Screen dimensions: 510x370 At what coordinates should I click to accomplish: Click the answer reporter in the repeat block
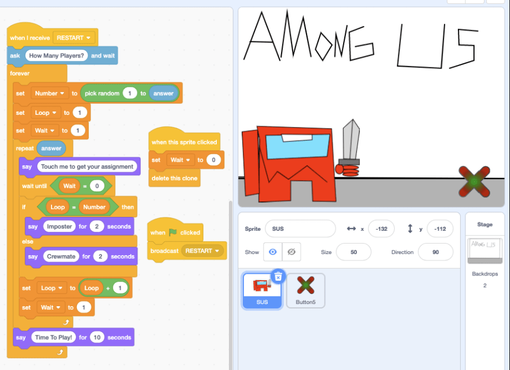pos(52,148)
